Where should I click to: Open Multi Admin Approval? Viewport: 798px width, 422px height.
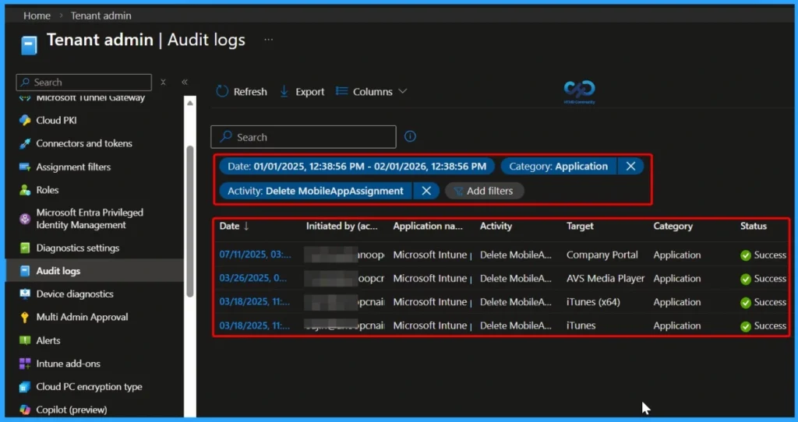82,317
